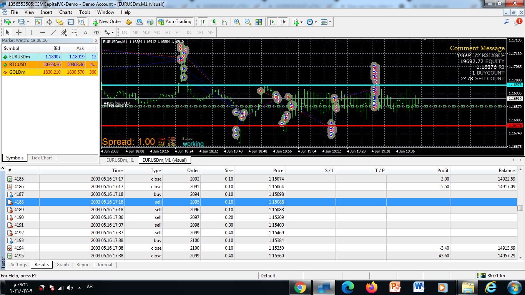Tile the chart windows
The width and height of the screenshot is (525, 295).
click(259, 22)
